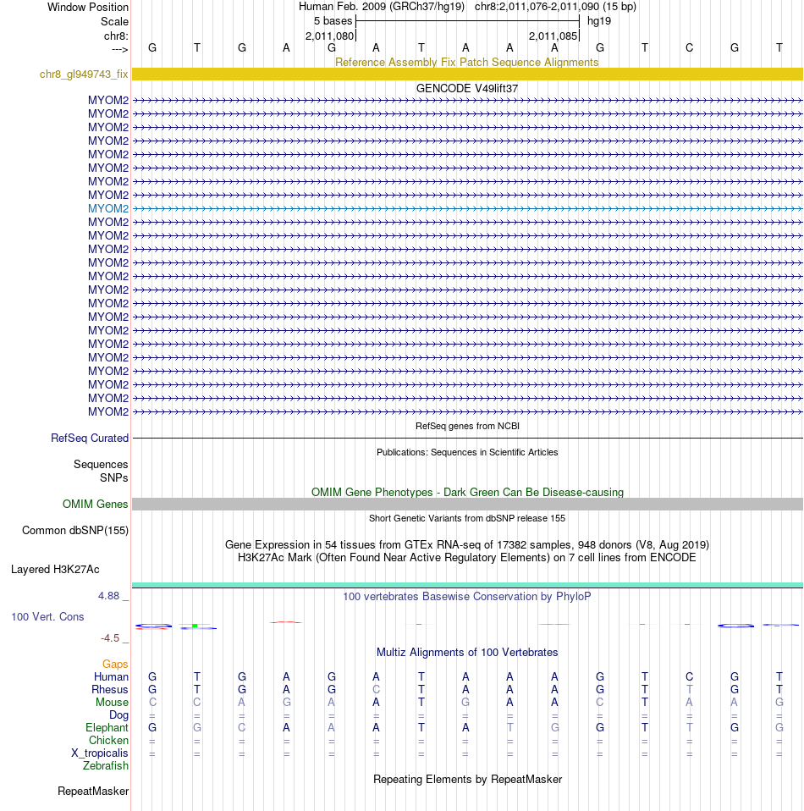The height and width of the screenshot is (811, 804).
Task: Click the Common dbSNP(155) track label
Action: (75, 531)
